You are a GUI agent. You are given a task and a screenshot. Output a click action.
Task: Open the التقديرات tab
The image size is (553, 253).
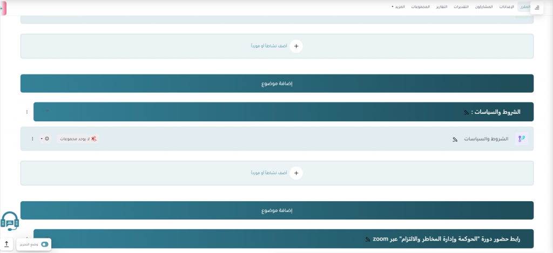pos(461,6)
